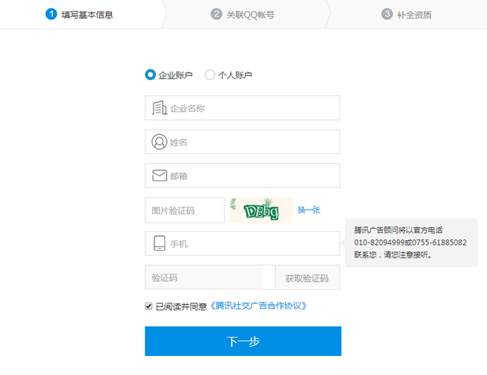Click the gray step 2 number circle
The width and height of the screenshot is (487, 375).
tap(216, 14)
